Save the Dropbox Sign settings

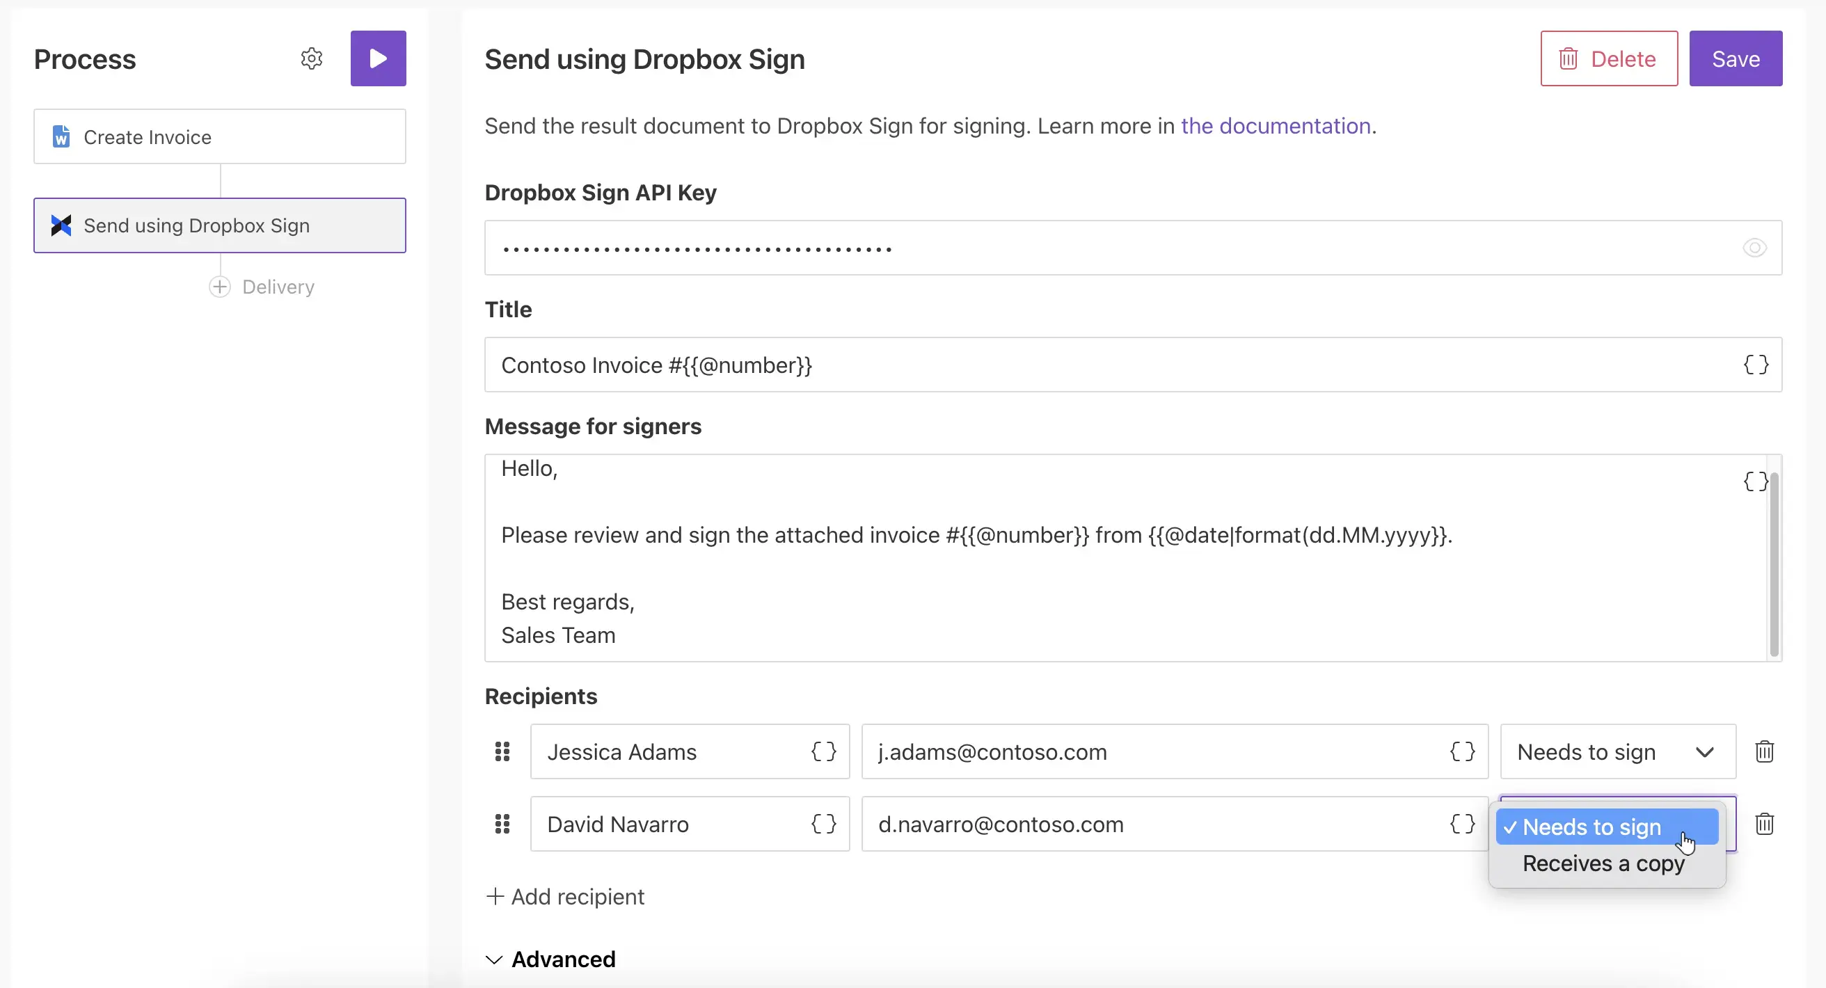point(1736,58)
